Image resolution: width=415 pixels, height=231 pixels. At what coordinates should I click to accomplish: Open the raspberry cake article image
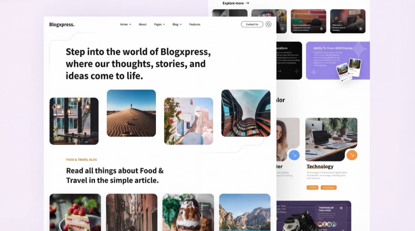click(x=75, y=212)
